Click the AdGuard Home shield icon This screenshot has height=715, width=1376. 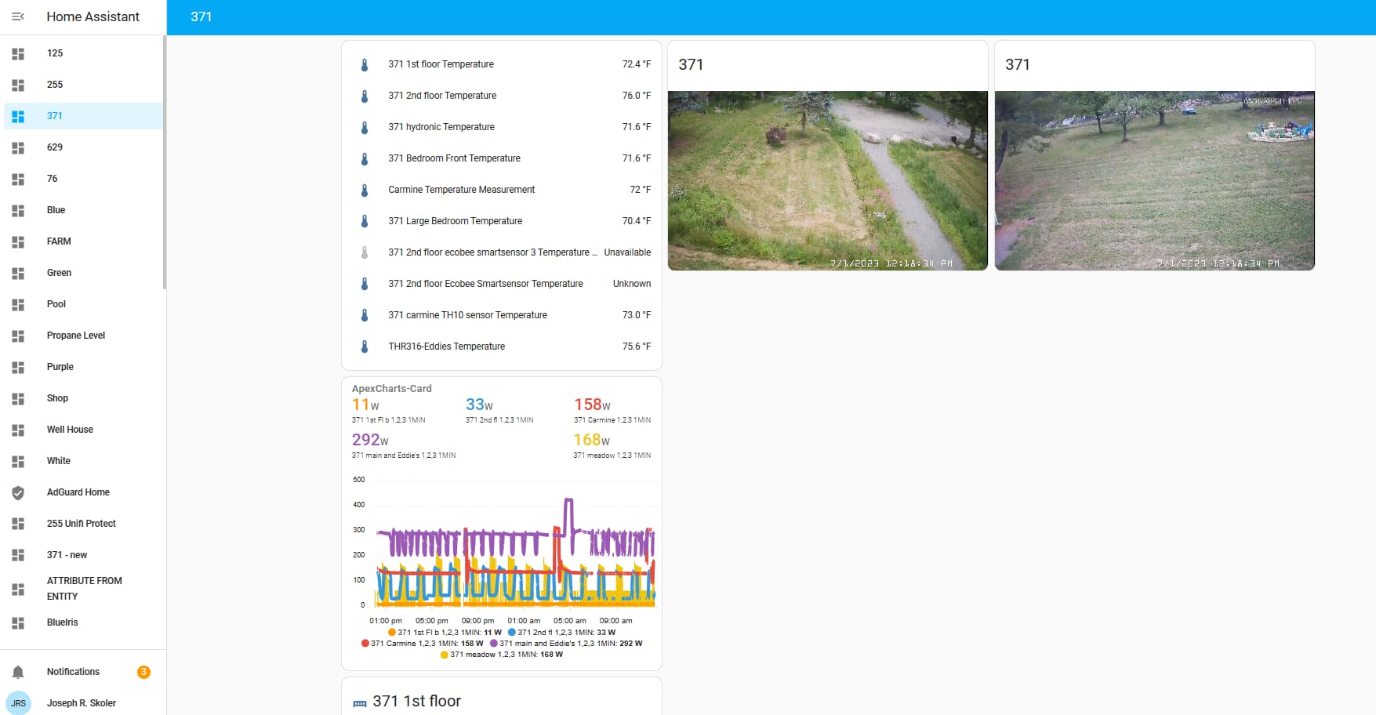pyautogui.click(x=17, y=492)
